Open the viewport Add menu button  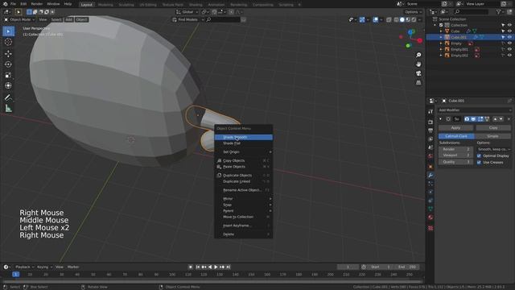(x=68, y=19)
